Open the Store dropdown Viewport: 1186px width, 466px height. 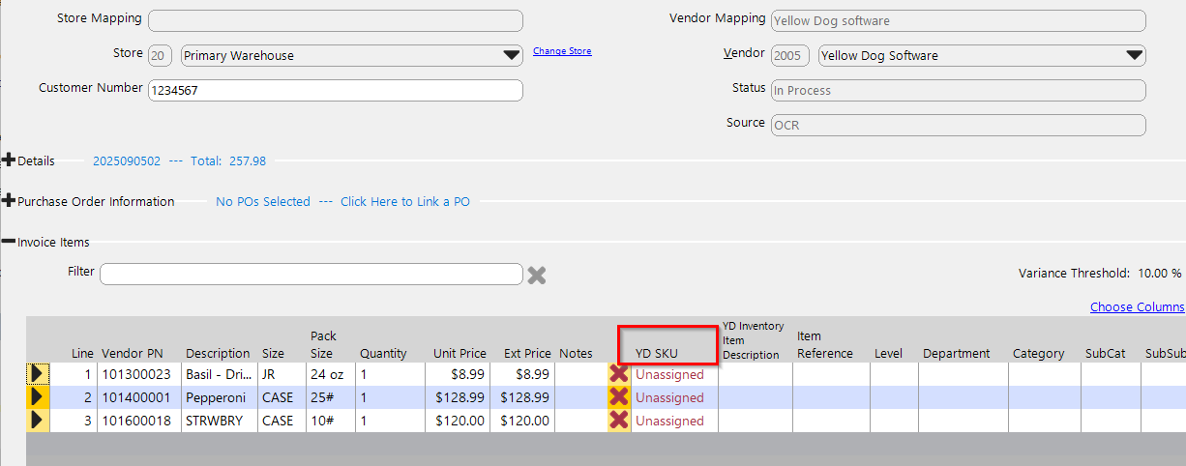512,56
